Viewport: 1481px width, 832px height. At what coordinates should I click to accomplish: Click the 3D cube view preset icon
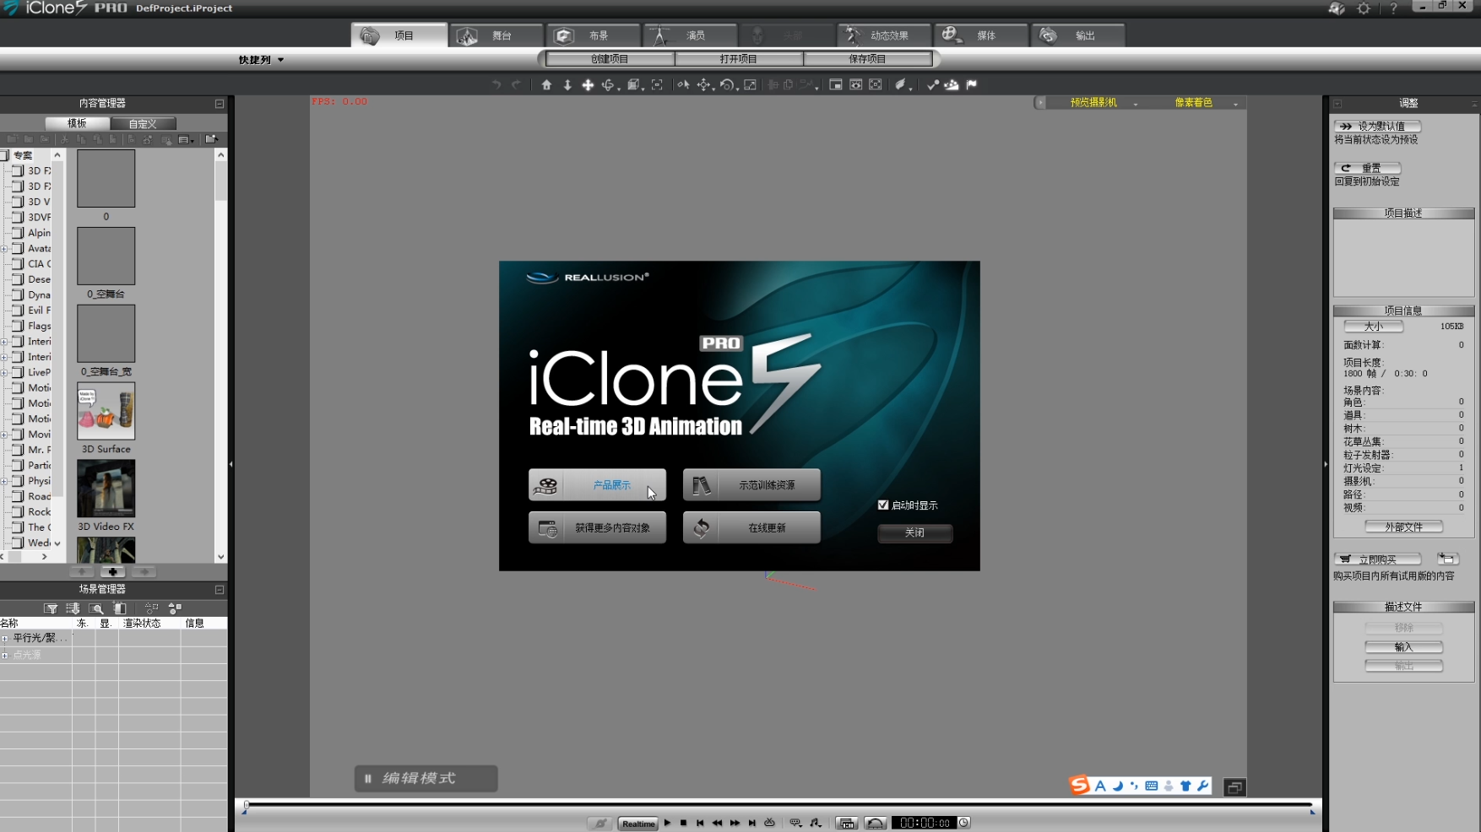(x=634, y=85)
